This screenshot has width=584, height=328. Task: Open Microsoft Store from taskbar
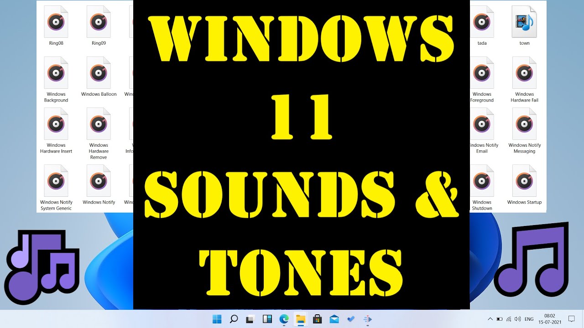coord(317,319)
